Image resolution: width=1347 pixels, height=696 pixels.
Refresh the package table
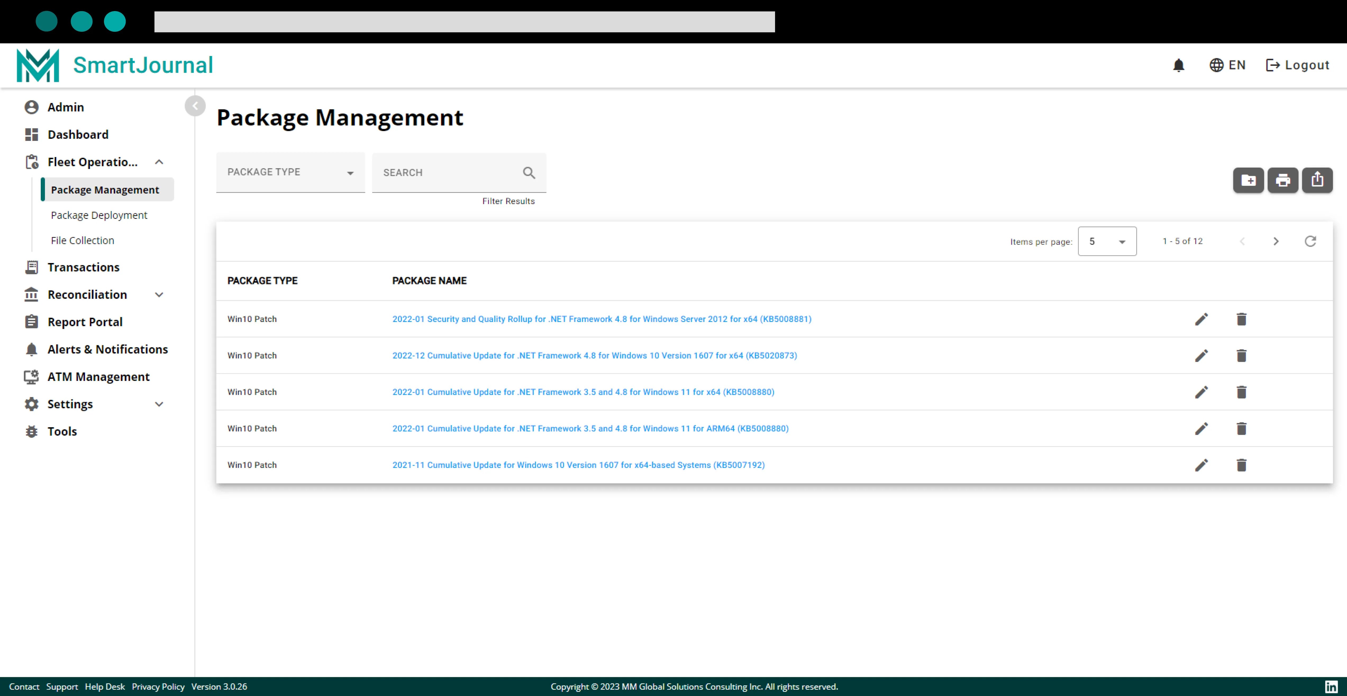(1310, 241)
